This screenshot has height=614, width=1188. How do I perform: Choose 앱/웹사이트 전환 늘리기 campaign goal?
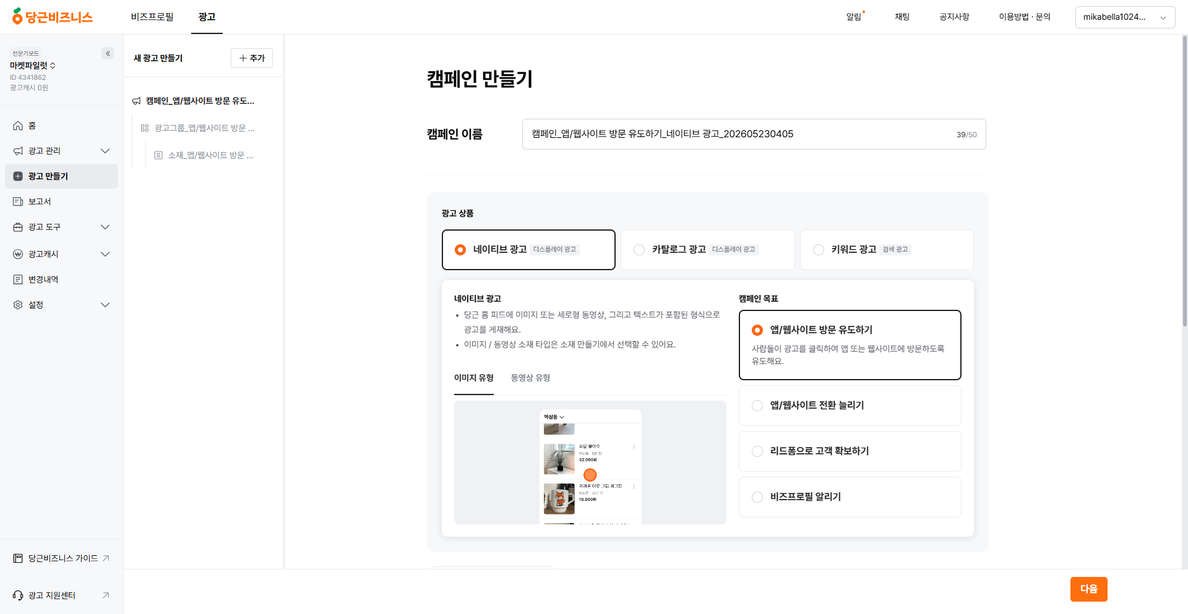pos(850,406)
